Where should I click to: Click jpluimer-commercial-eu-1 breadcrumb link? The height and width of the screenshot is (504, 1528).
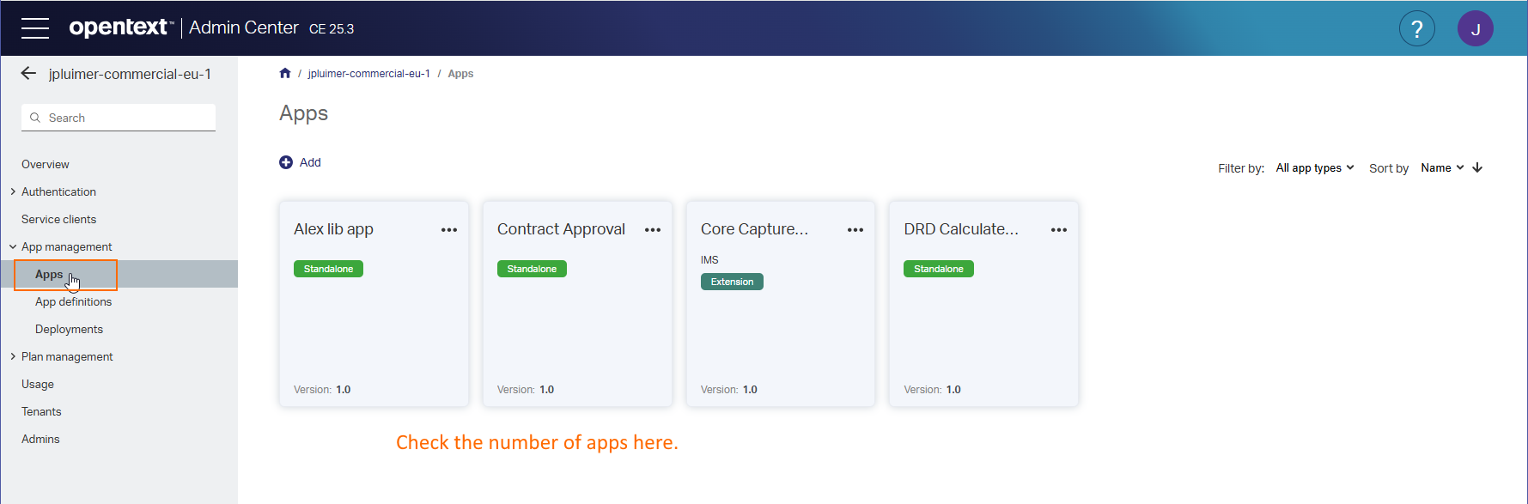point(369,74)
